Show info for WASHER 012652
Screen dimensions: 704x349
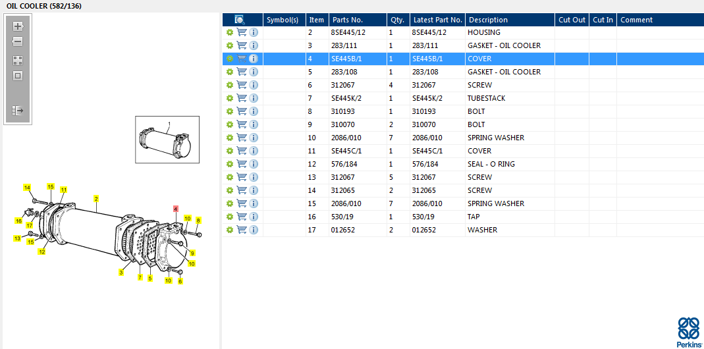(x=254, y=230)
